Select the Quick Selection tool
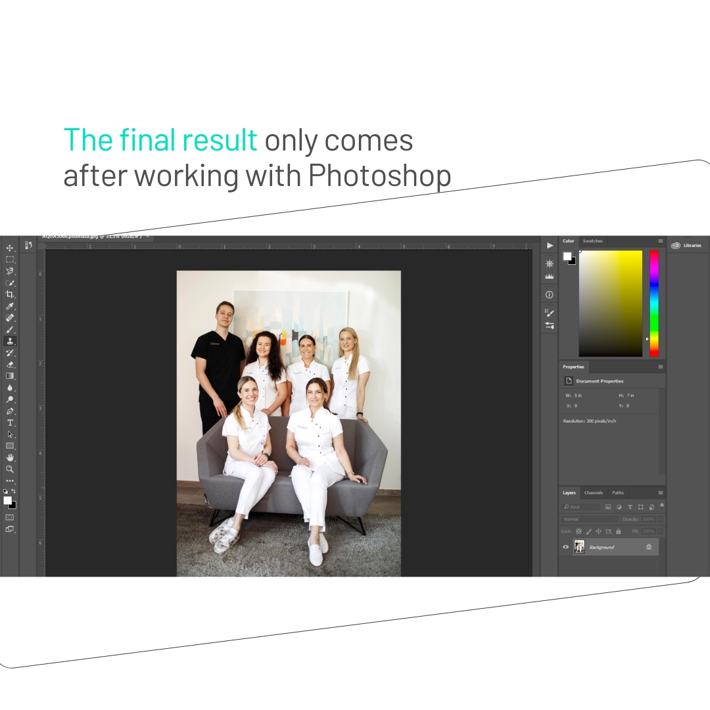 pyautogui.click(x=9, y=283)
